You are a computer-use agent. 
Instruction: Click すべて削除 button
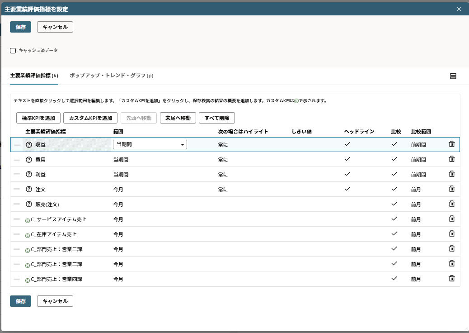pyautogui.click(x=217, y=118)
